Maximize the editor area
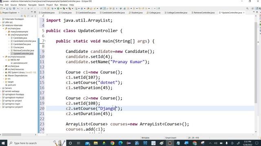 [257, 12]
